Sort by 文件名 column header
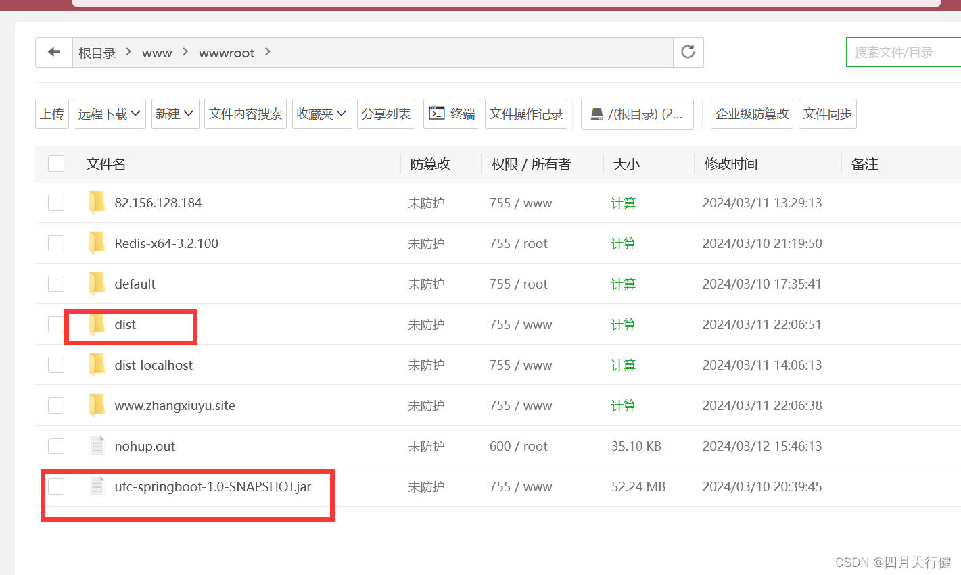 106,164
